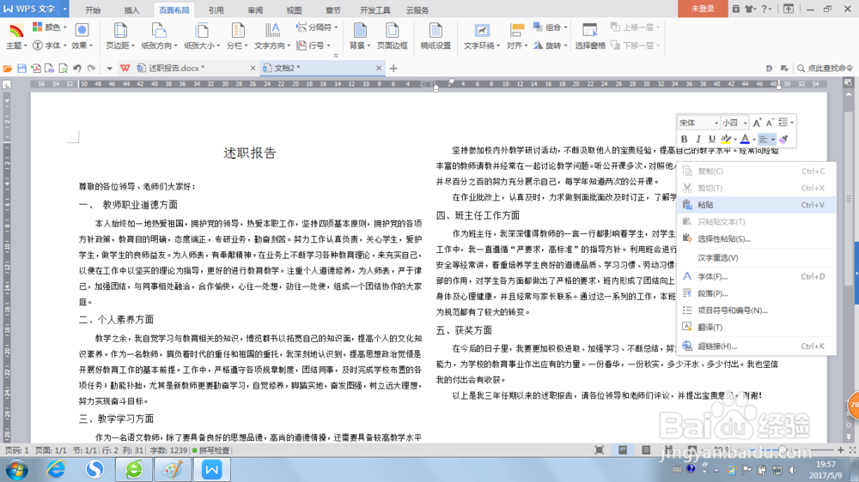Click the Export to PDF icon
The height and width of the screenshot is (482, 859).
pos(35,69)
